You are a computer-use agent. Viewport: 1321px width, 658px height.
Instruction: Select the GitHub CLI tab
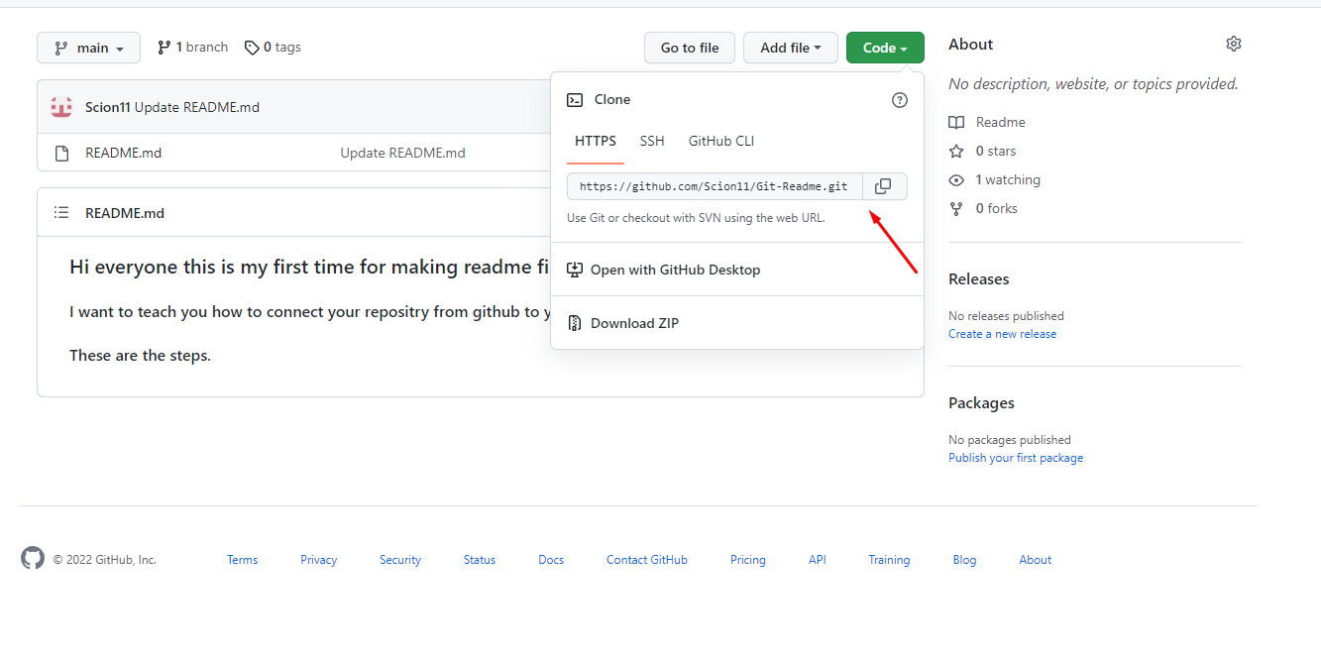720,141
